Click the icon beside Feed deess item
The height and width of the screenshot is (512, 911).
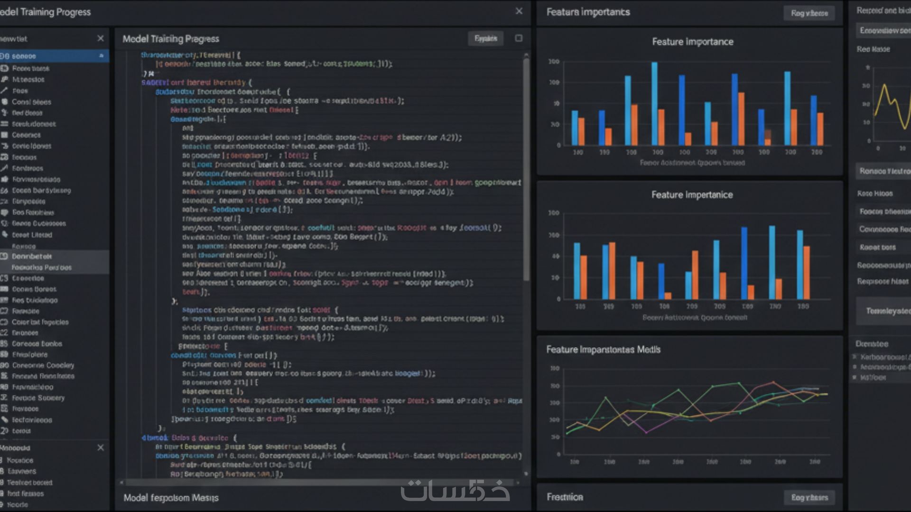click(x=4, y=113)
